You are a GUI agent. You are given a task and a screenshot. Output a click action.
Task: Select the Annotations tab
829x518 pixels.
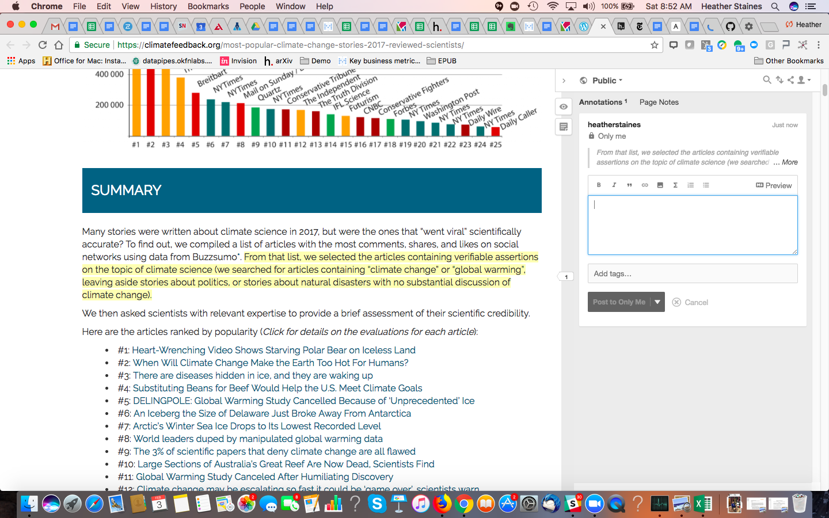click(x=603, y=102)
